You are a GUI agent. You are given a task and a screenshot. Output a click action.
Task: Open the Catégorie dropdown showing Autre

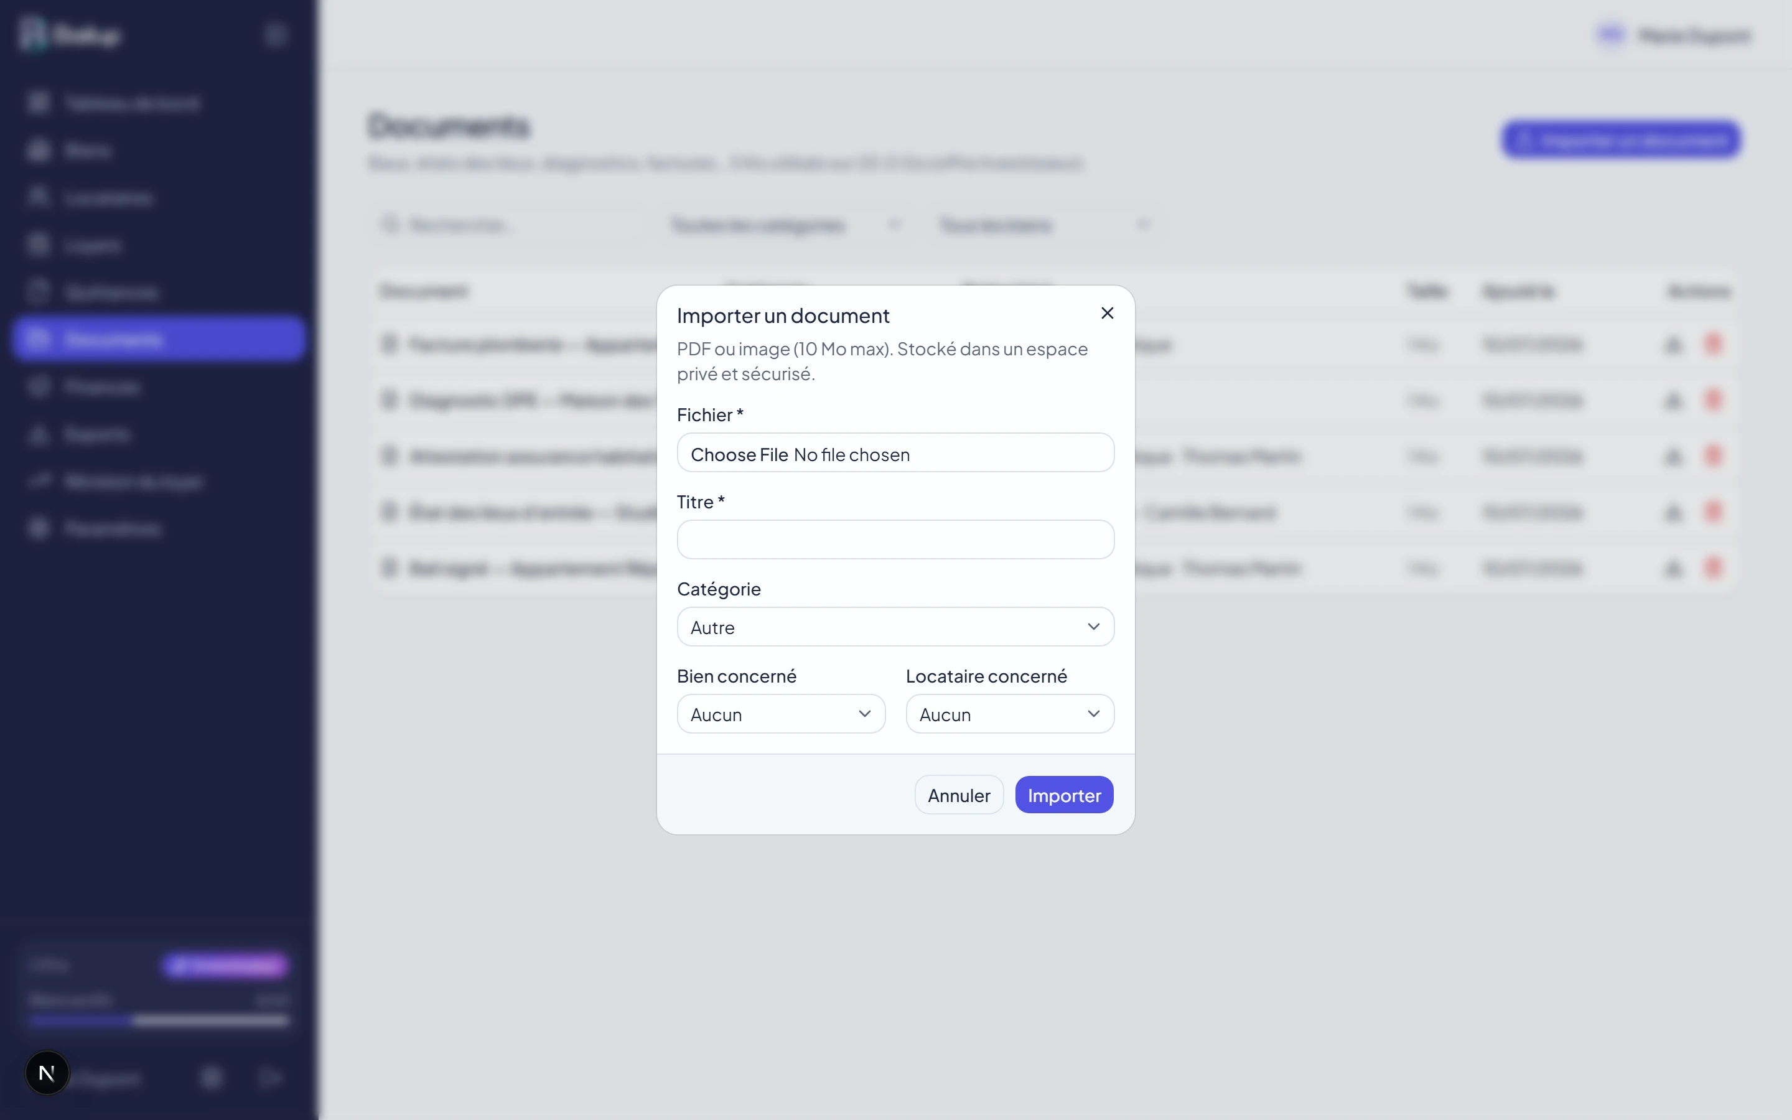click(x=895, y=627)
